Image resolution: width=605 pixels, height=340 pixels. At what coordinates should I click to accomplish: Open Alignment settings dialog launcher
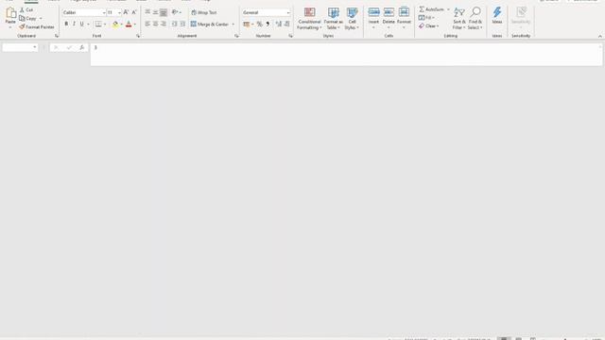[236, 36]
